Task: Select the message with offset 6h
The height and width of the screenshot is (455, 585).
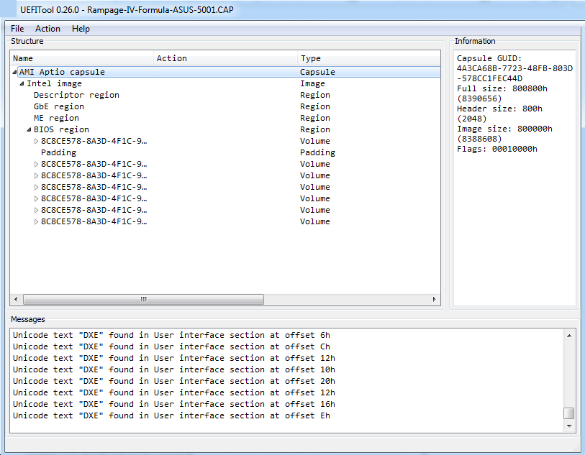Action: [172, 335]
